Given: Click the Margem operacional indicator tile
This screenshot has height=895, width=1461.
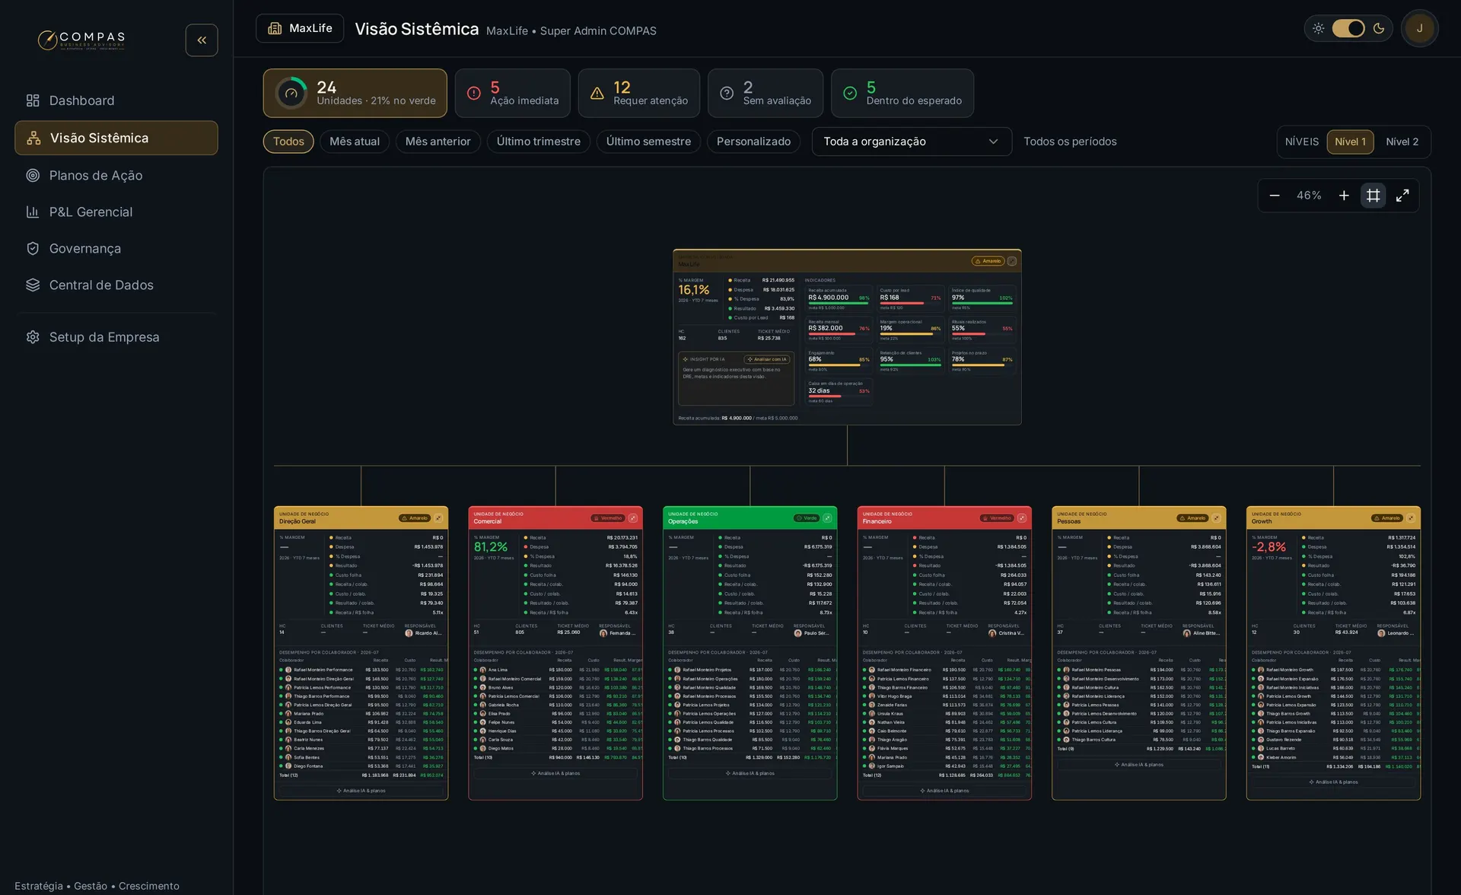Looking at the screenshot, I should point(911,330).
